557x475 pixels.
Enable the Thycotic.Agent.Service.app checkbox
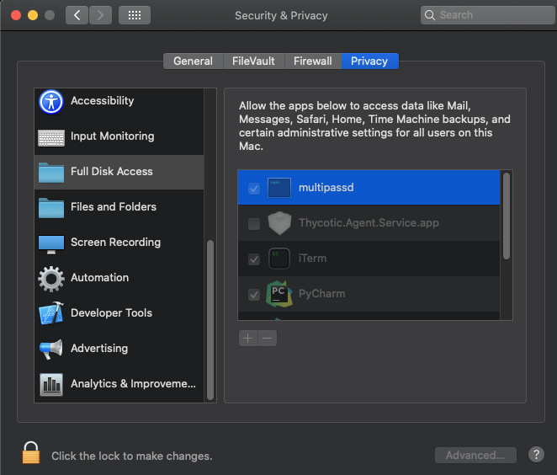pos(254,224)
